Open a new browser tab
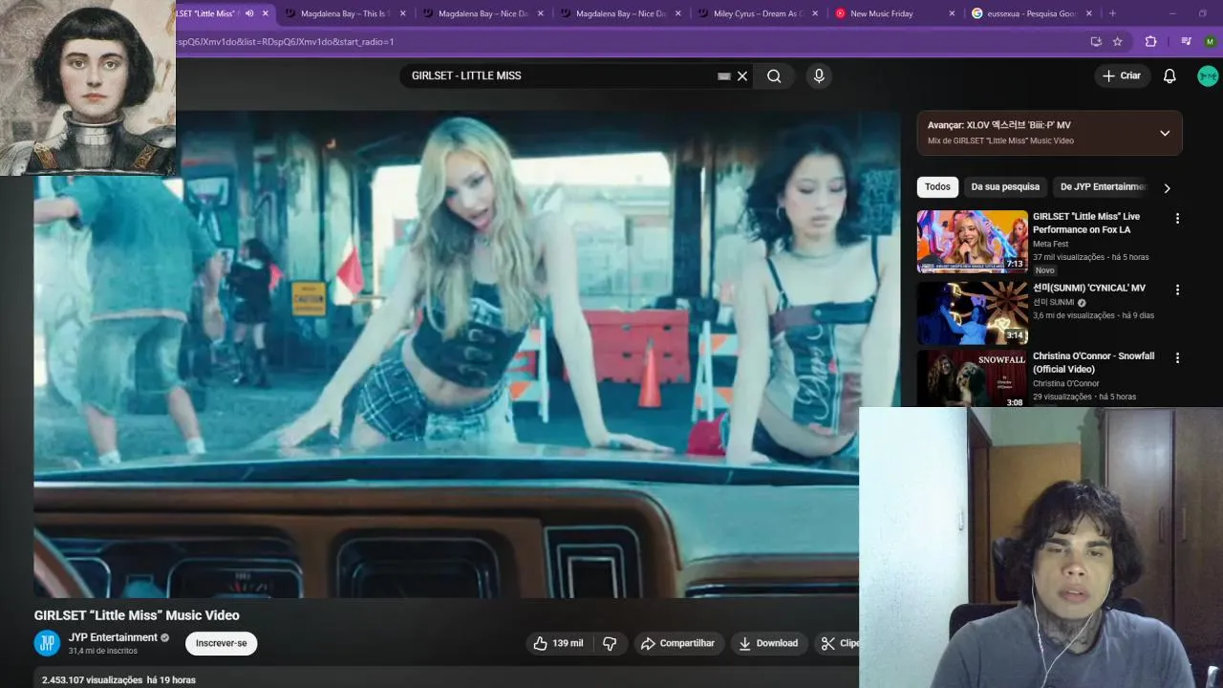1223x688 pixels. pyautogui.click(x=1112, y=13)
